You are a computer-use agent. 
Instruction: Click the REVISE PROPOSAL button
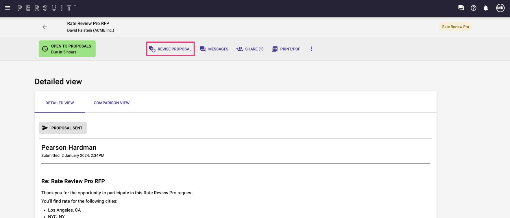click(171, 49)
